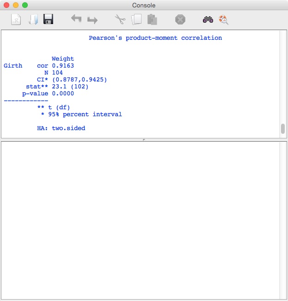This screenshot has height=301, width=288.
Task: Click the p-value 0.0000
Action: click(x=63, y=94)
